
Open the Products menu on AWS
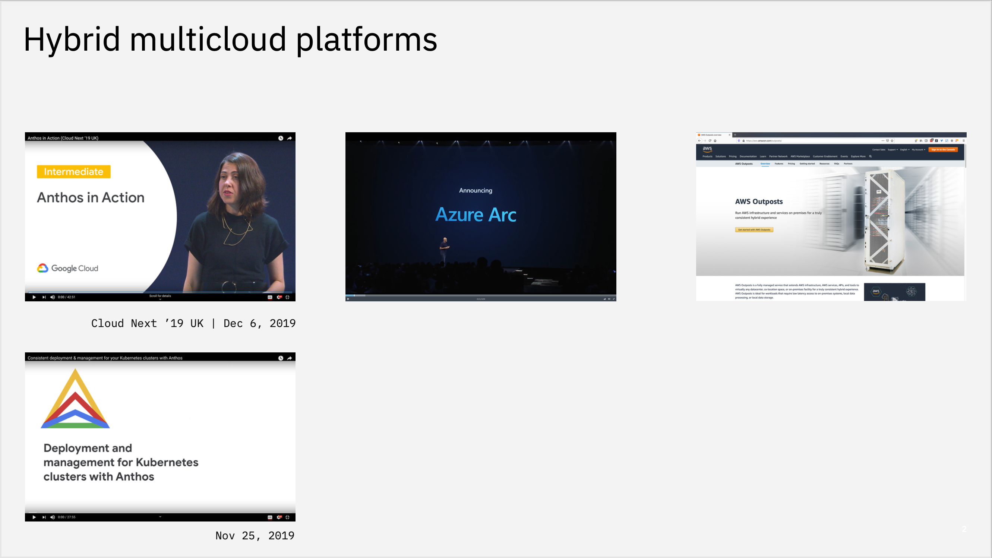[707, 156]
